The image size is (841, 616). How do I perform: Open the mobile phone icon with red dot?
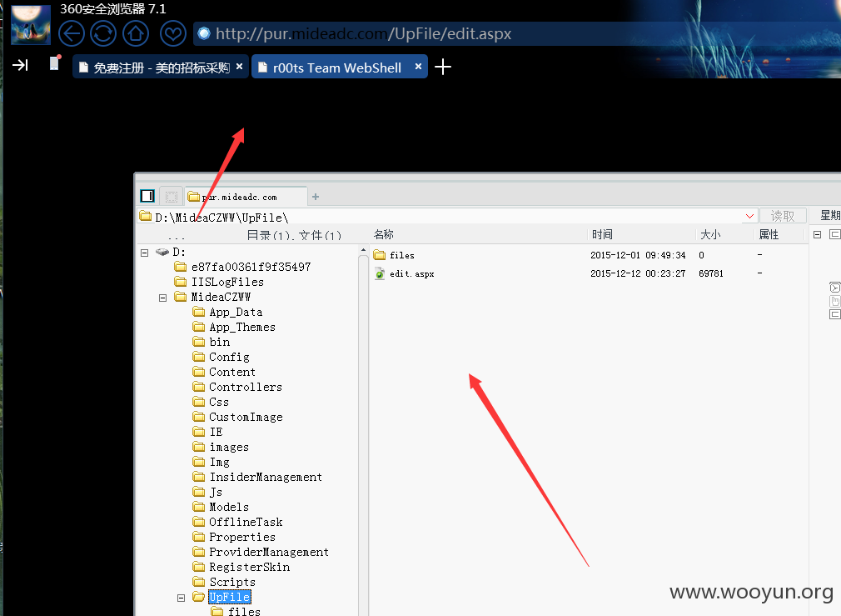coord(55,63)
